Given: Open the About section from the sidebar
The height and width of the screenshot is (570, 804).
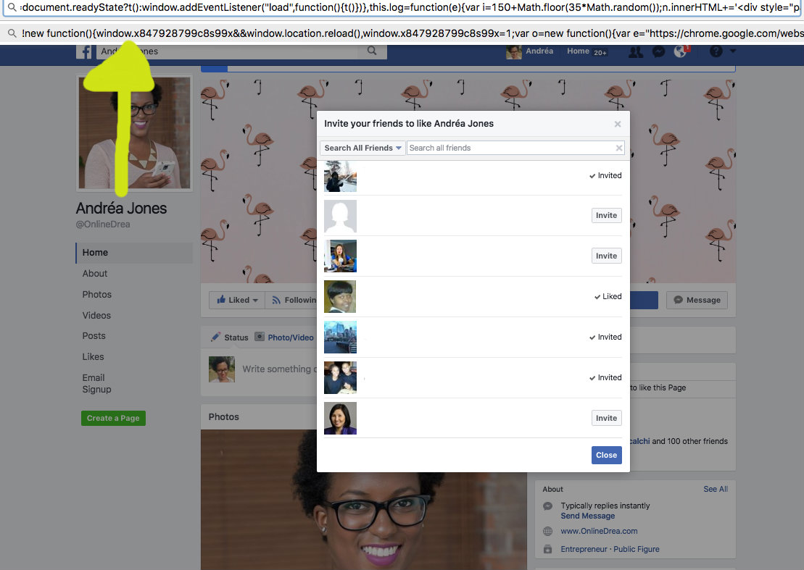Looking at the screenshot, I should pos(94,273).
